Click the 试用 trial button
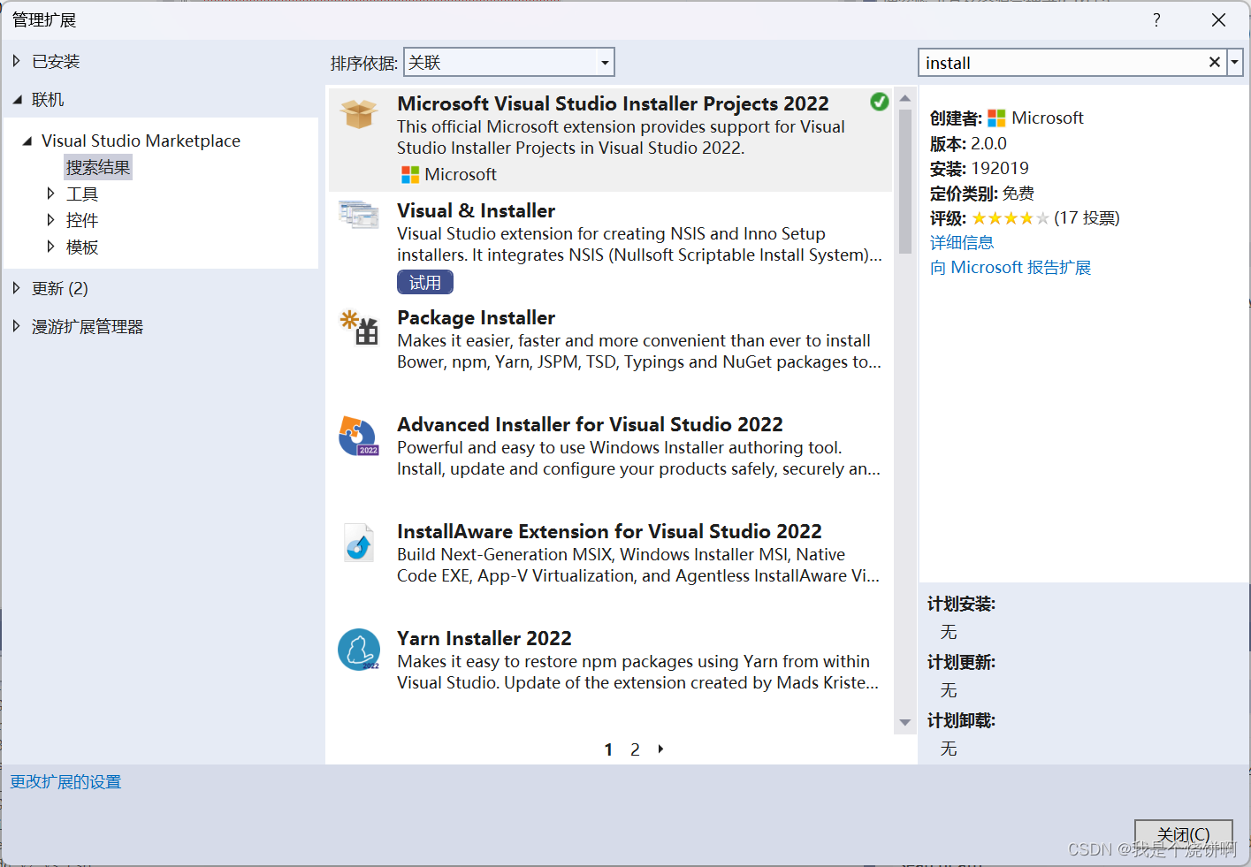The image size is (1251, 867). click(425, 282)
